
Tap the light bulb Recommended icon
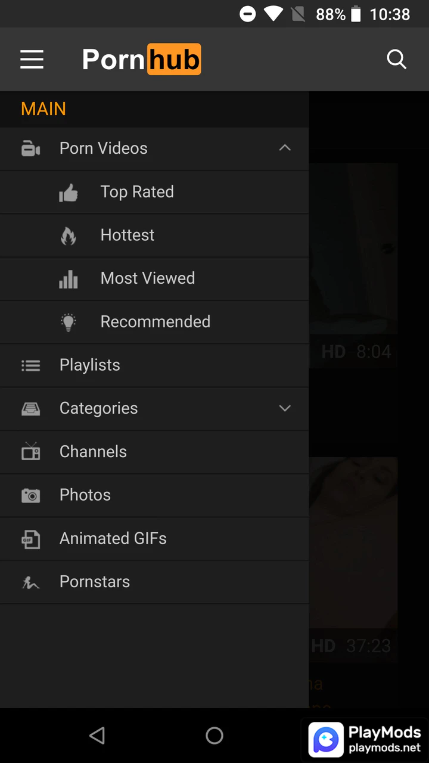pyautogui.click(x=69, y=322)
